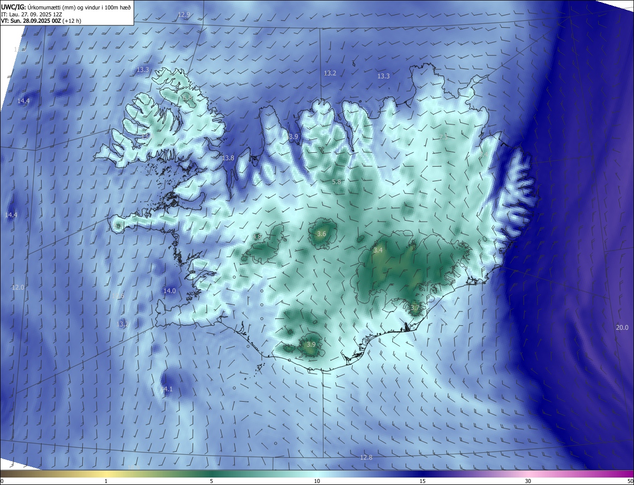This screenshot has width=634, height=485.
Task: Click the colorbar tick label 1
Action: [x=106, y=481]
